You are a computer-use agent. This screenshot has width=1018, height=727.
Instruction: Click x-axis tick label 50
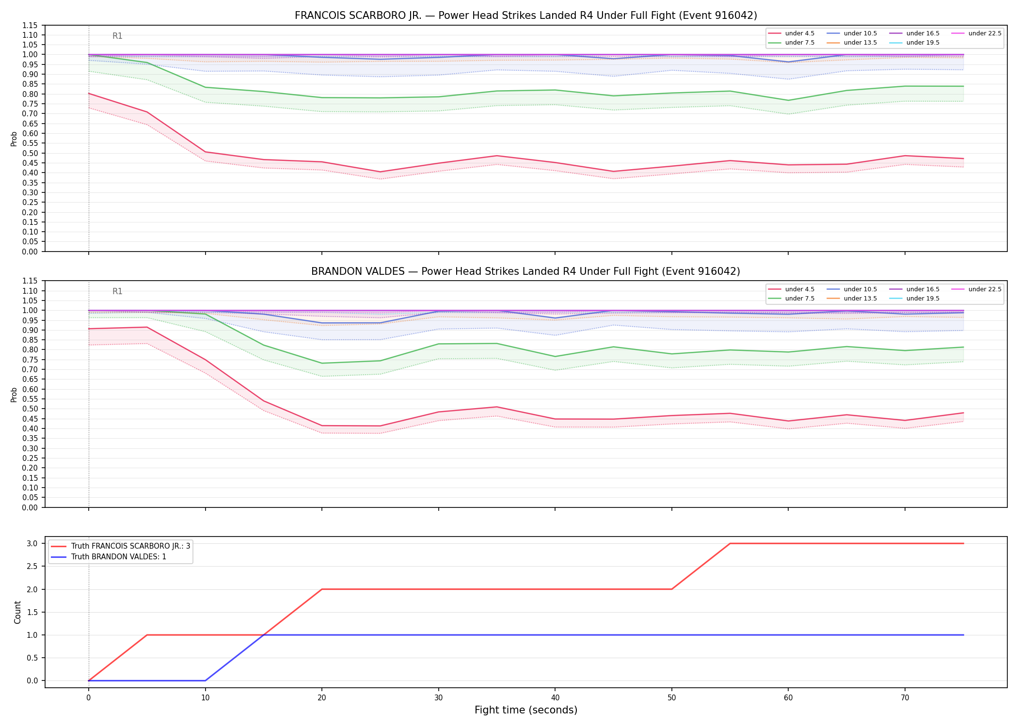click(671, 698)
